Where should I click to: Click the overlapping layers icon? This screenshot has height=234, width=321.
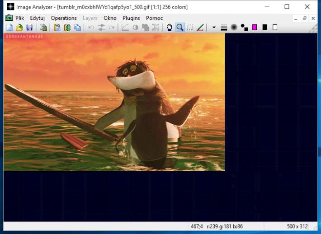coord(146,28)
